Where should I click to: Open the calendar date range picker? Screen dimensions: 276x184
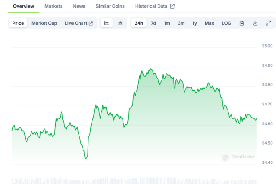pyautogui.click(x=241, y=23)
